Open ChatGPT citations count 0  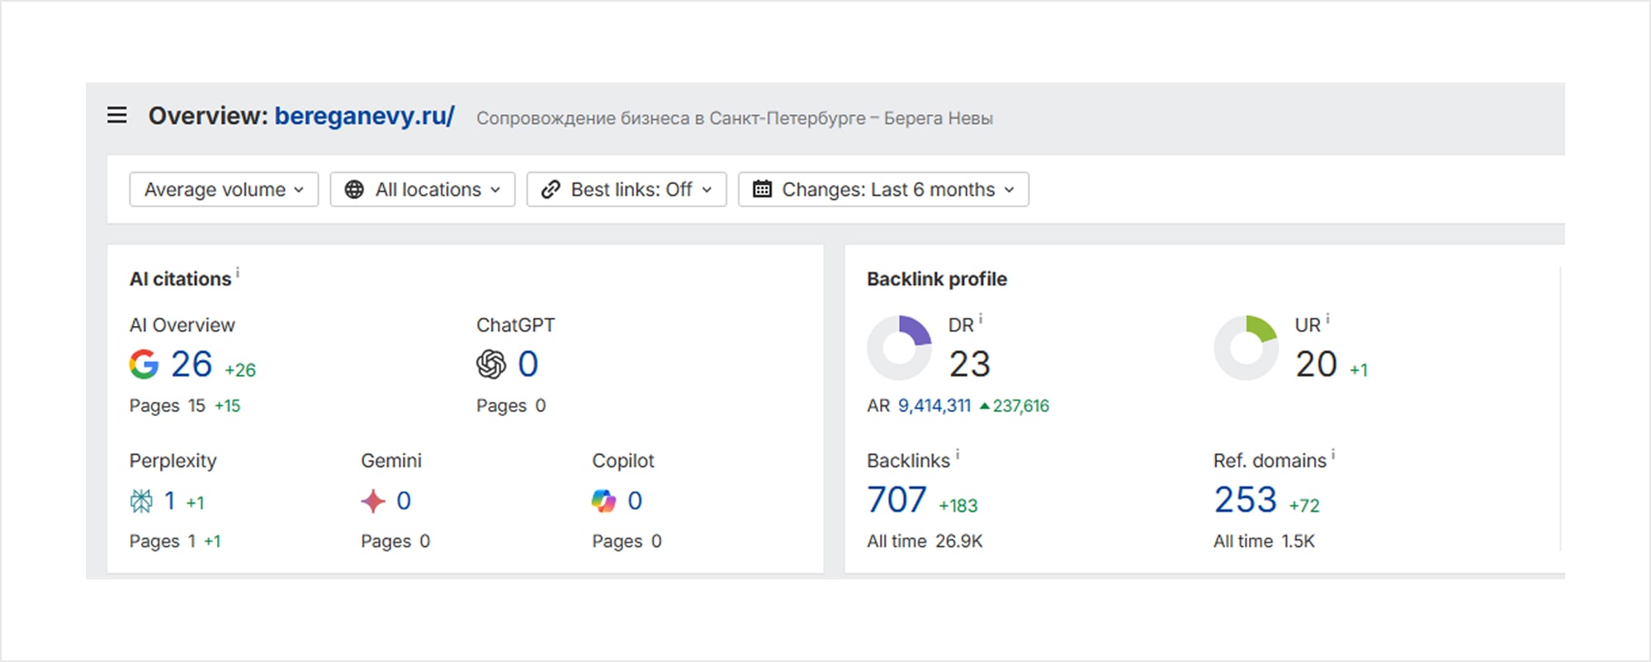pos(528,364)
